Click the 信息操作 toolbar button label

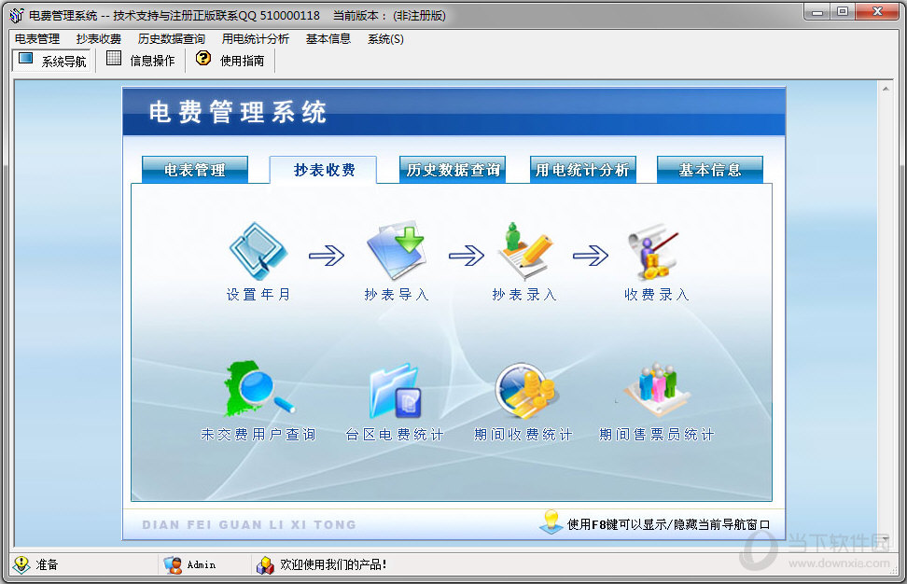click(x=152, y=61)
